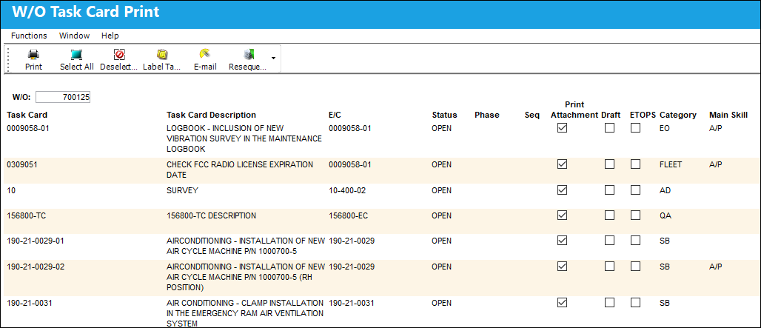761x328 pixels.
Task: Open the toolbar overflow dropdown arrow
Action: 273,58
